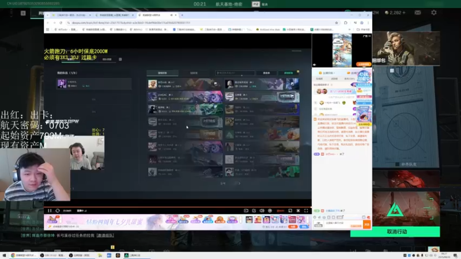461x259 pixels.
Task: Click the screen-record icon in player bar
Action: pos(246,211)
